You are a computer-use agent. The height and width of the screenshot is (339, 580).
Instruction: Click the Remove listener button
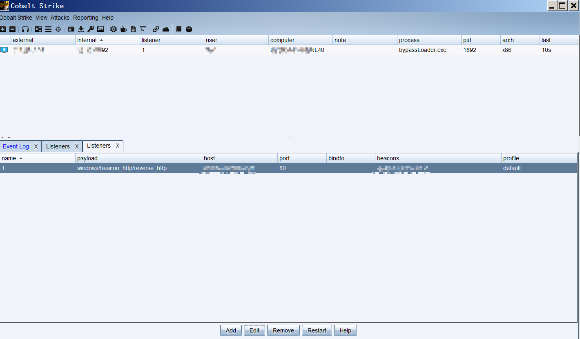283,330
